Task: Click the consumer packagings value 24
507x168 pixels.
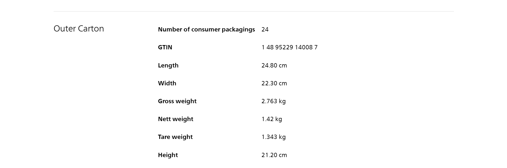Action: [x=265, y=29]
